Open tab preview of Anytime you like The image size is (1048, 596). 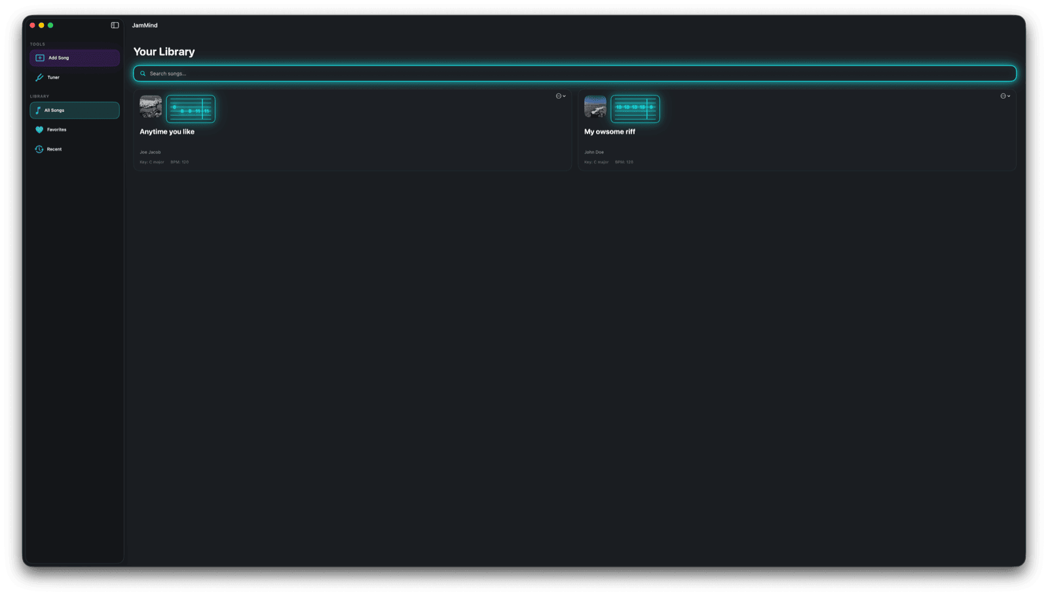191,109
